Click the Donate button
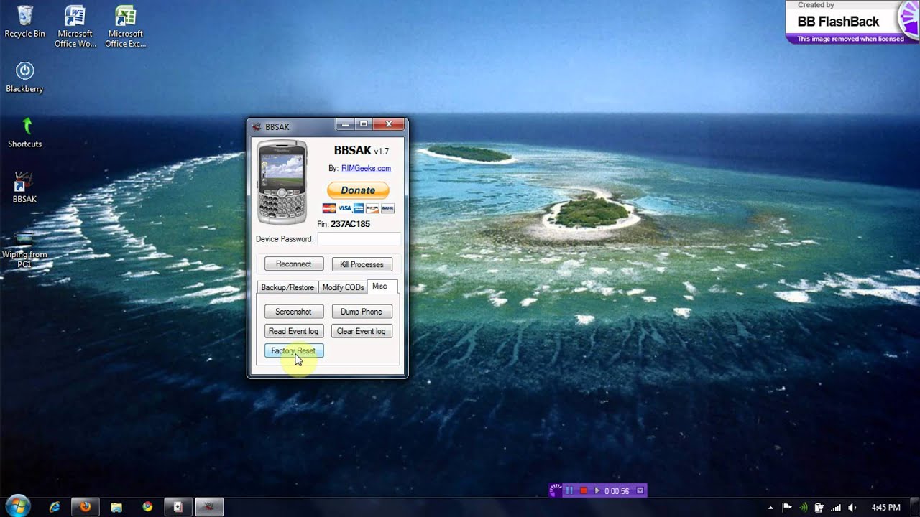 pyautogui.click(x=358, y=190)
